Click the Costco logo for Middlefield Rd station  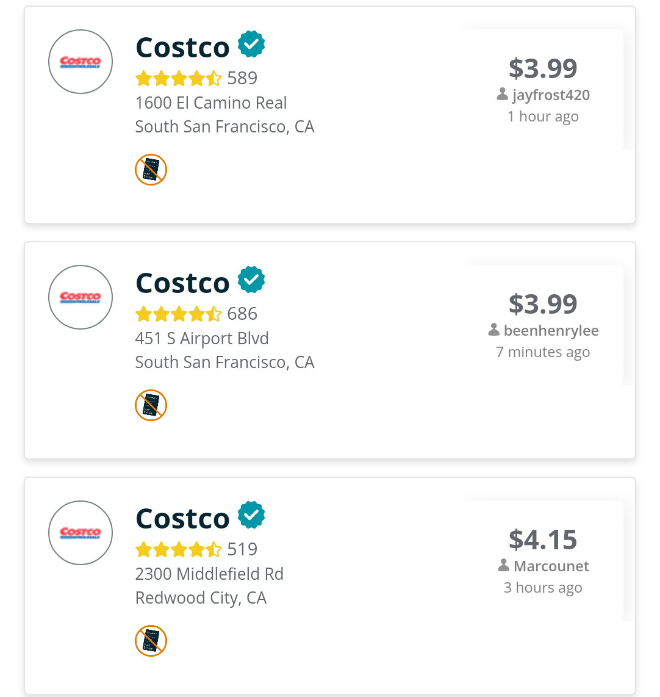click(x=81, y=533)
